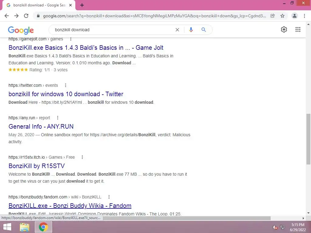The width and height of the screenshot is (311, 233).
Task: Go back to the previous page
Action: point(7,16)
